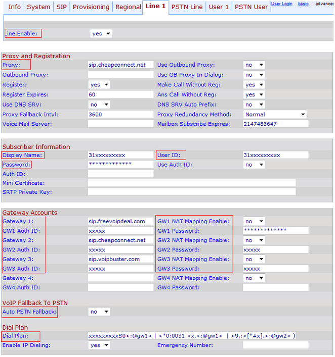The width and height of the screenshot is (335, 357).
Task: Focus the GW2 Password field
Action: tap(276, 249)
